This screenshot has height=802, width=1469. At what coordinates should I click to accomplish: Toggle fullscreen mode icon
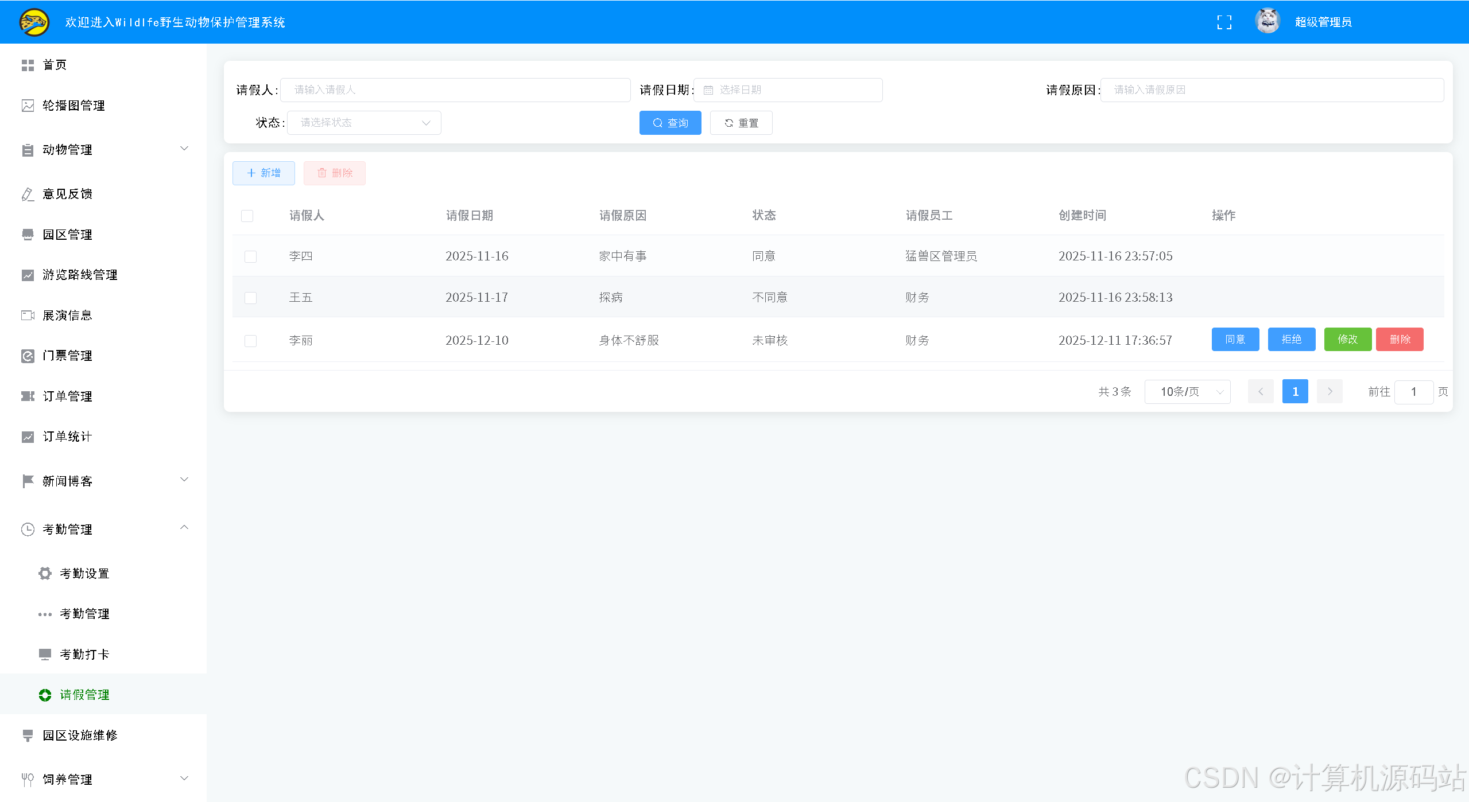point(1224,22)
